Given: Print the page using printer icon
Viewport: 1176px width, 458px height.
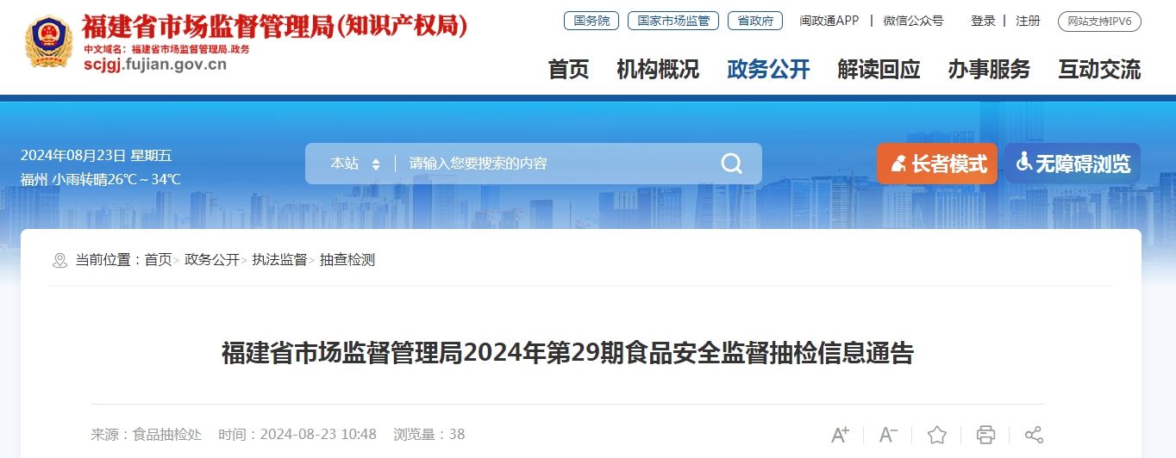Looking at the screenshot, I should 985,435.
